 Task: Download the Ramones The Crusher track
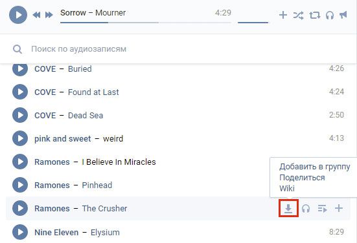tap(288, 208)
